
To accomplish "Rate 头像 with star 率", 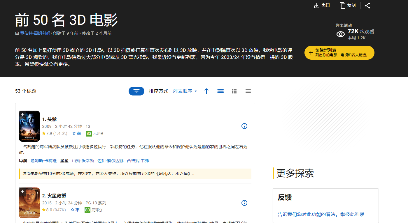I will coord(76,133).
